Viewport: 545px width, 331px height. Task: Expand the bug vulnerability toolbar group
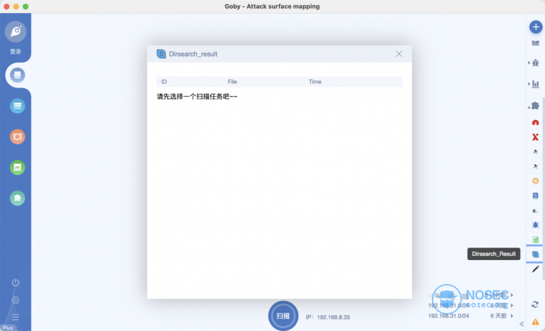535,63
